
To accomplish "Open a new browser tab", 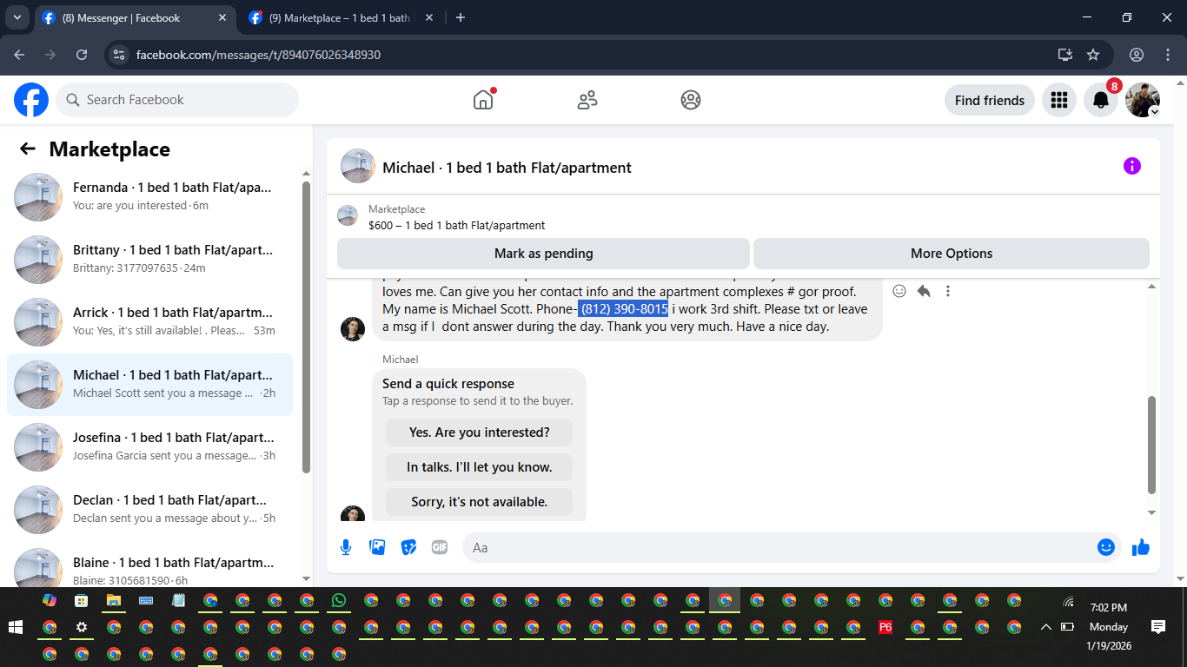I will [x=461, y=17].
